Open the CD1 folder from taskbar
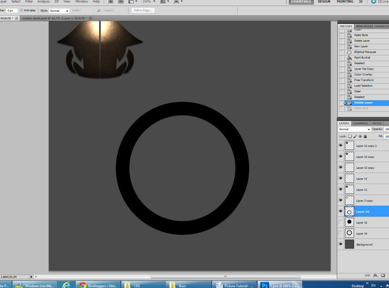The width and height of the screenshot is (389, 288). pos(143,285)
